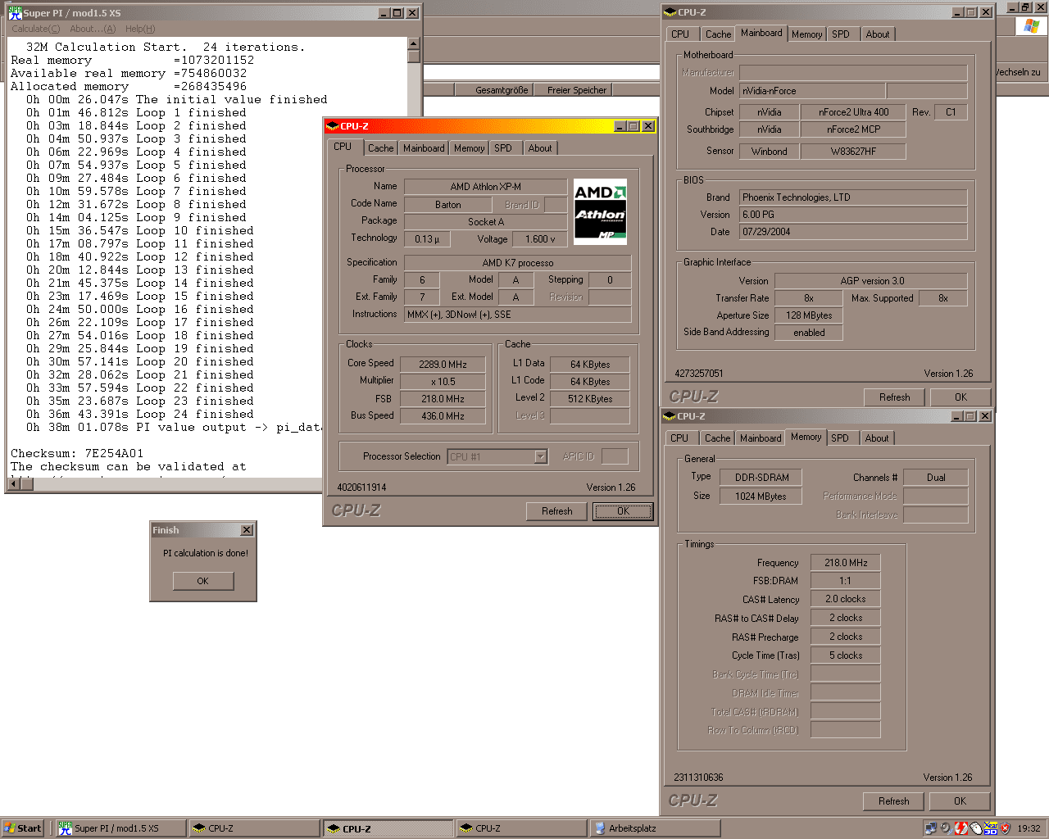Click the Memory CPU-Z window's title bar chip icon
Viewport: 1049px width, 839px height.
click(669, 416)
